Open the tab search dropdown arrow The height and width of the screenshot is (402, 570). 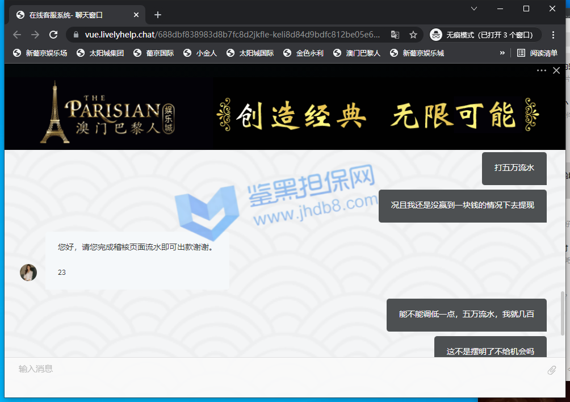tap(474, 9)
